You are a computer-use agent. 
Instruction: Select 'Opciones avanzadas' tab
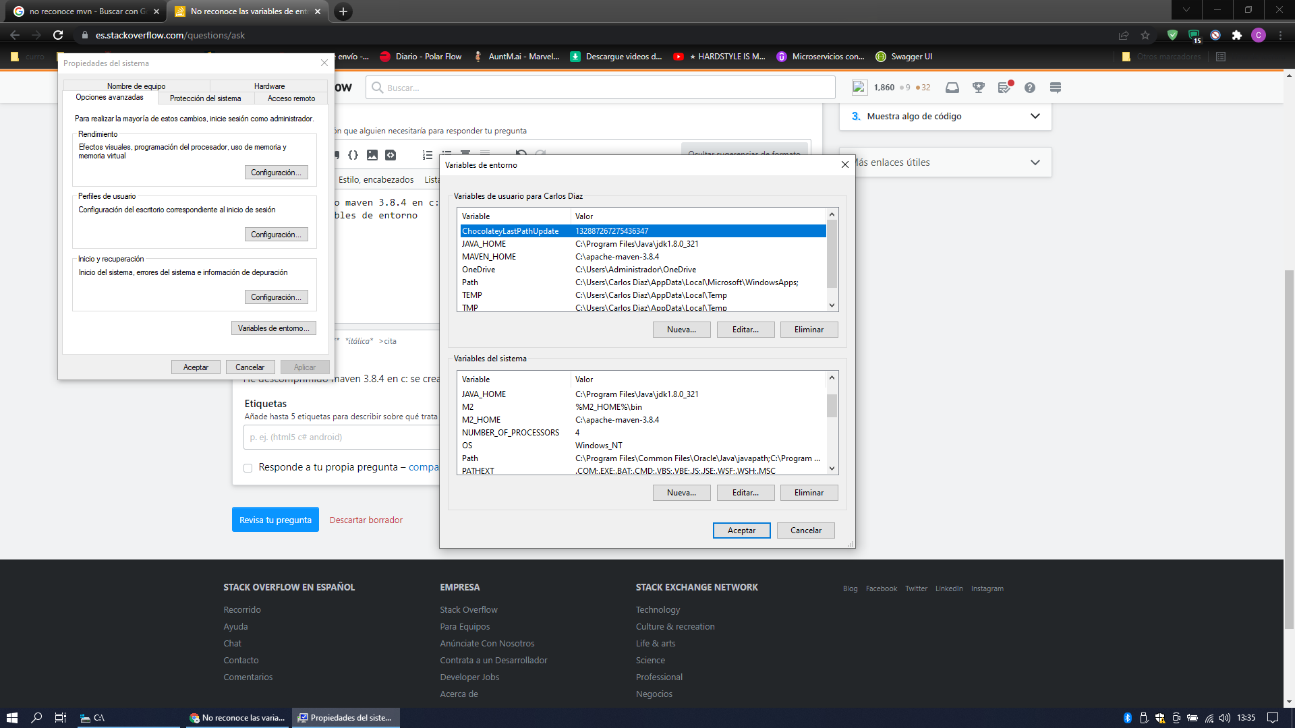pyautogui.click(x=109, y=97)
